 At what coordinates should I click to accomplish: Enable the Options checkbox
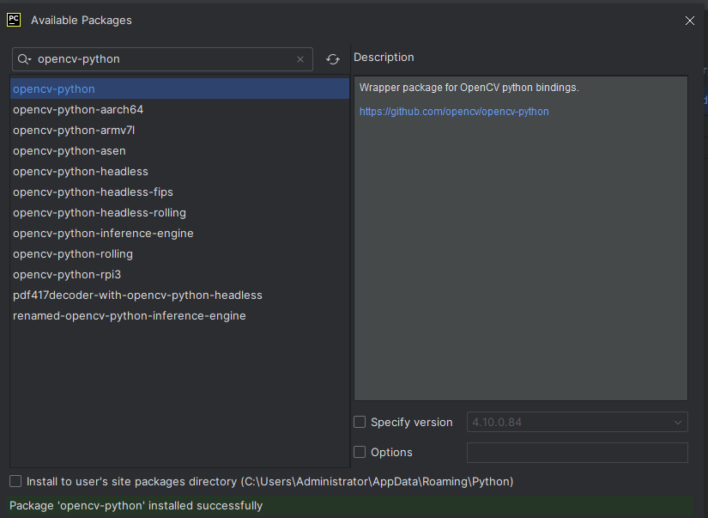(360, 452)
